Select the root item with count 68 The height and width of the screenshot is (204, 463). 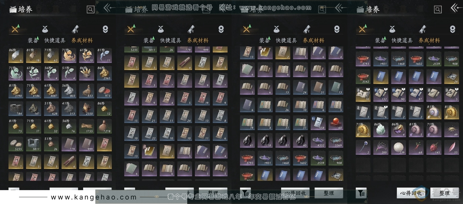pos(416,147)
